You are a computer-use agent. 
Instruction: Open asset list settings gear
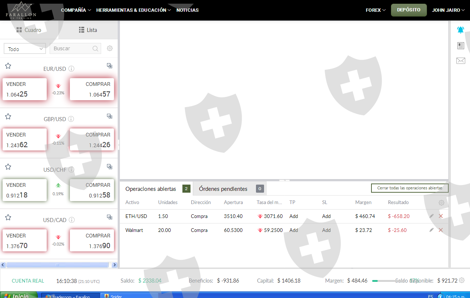[x=110, y=48]
